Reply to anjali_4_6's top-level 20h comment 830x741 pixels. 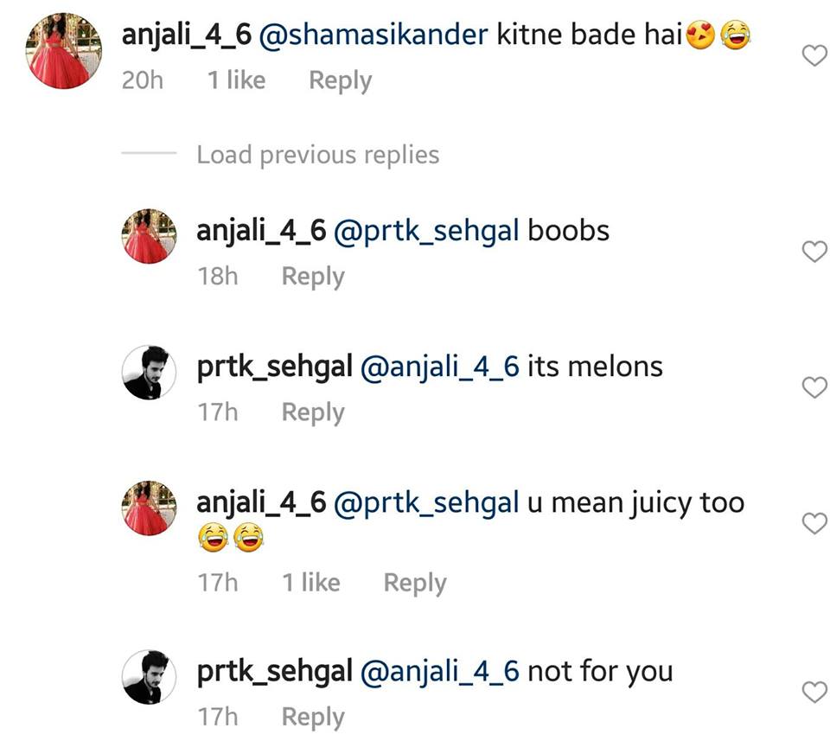pos(341,81)
